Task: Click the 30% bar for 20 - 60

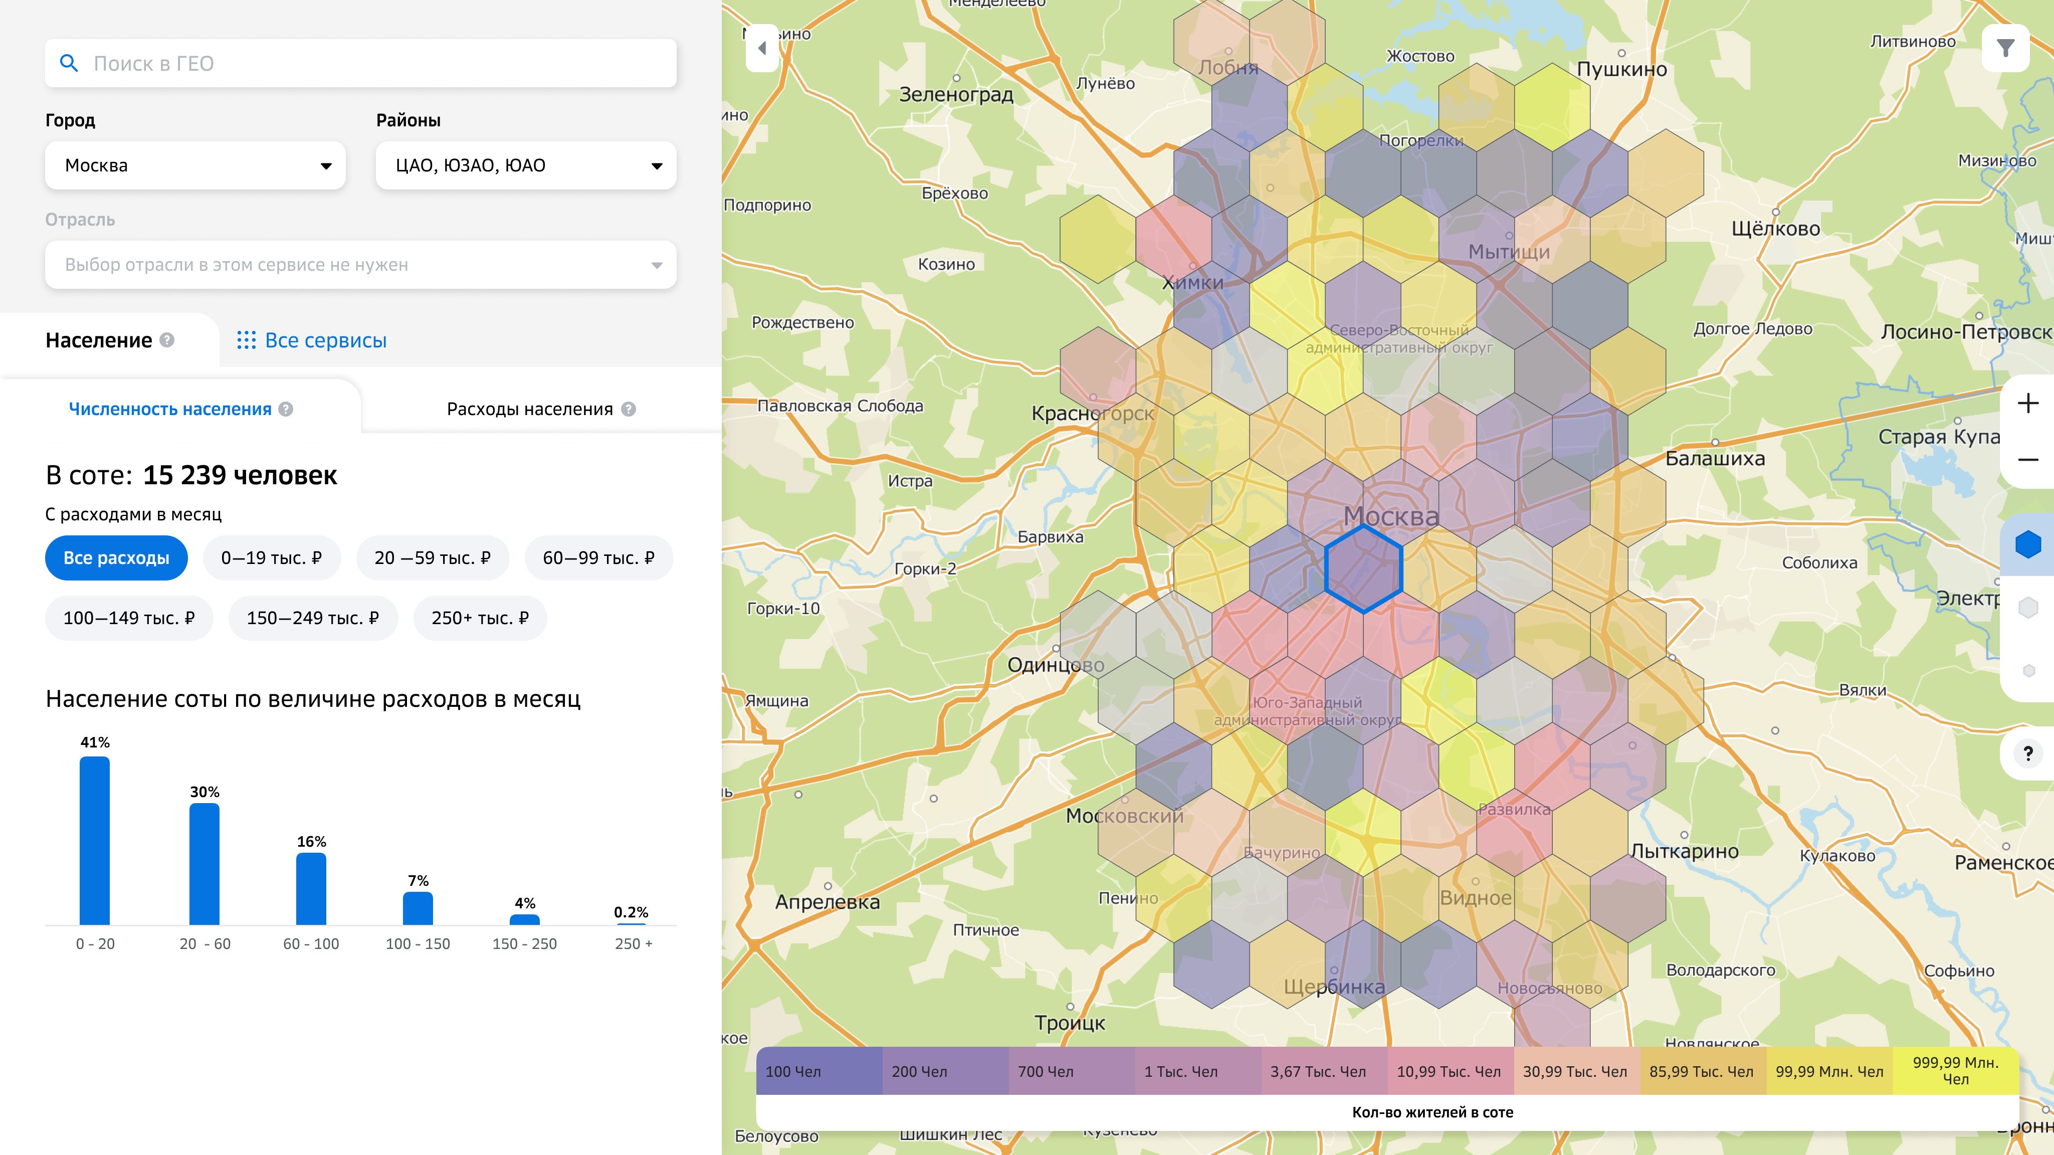Action: pos(204,864)
